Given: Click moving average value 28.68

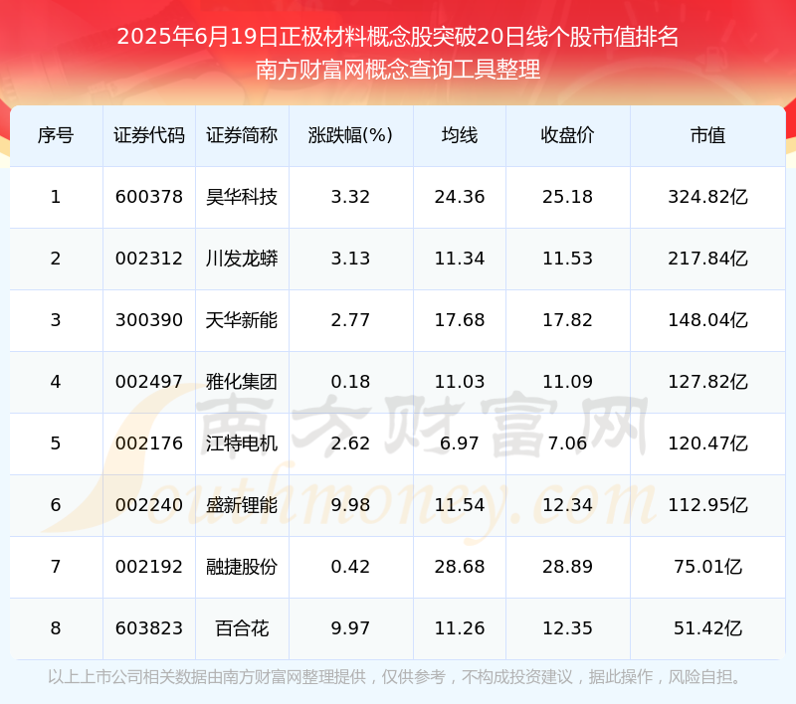Looking at the screenshot, I should coord(460,567).
